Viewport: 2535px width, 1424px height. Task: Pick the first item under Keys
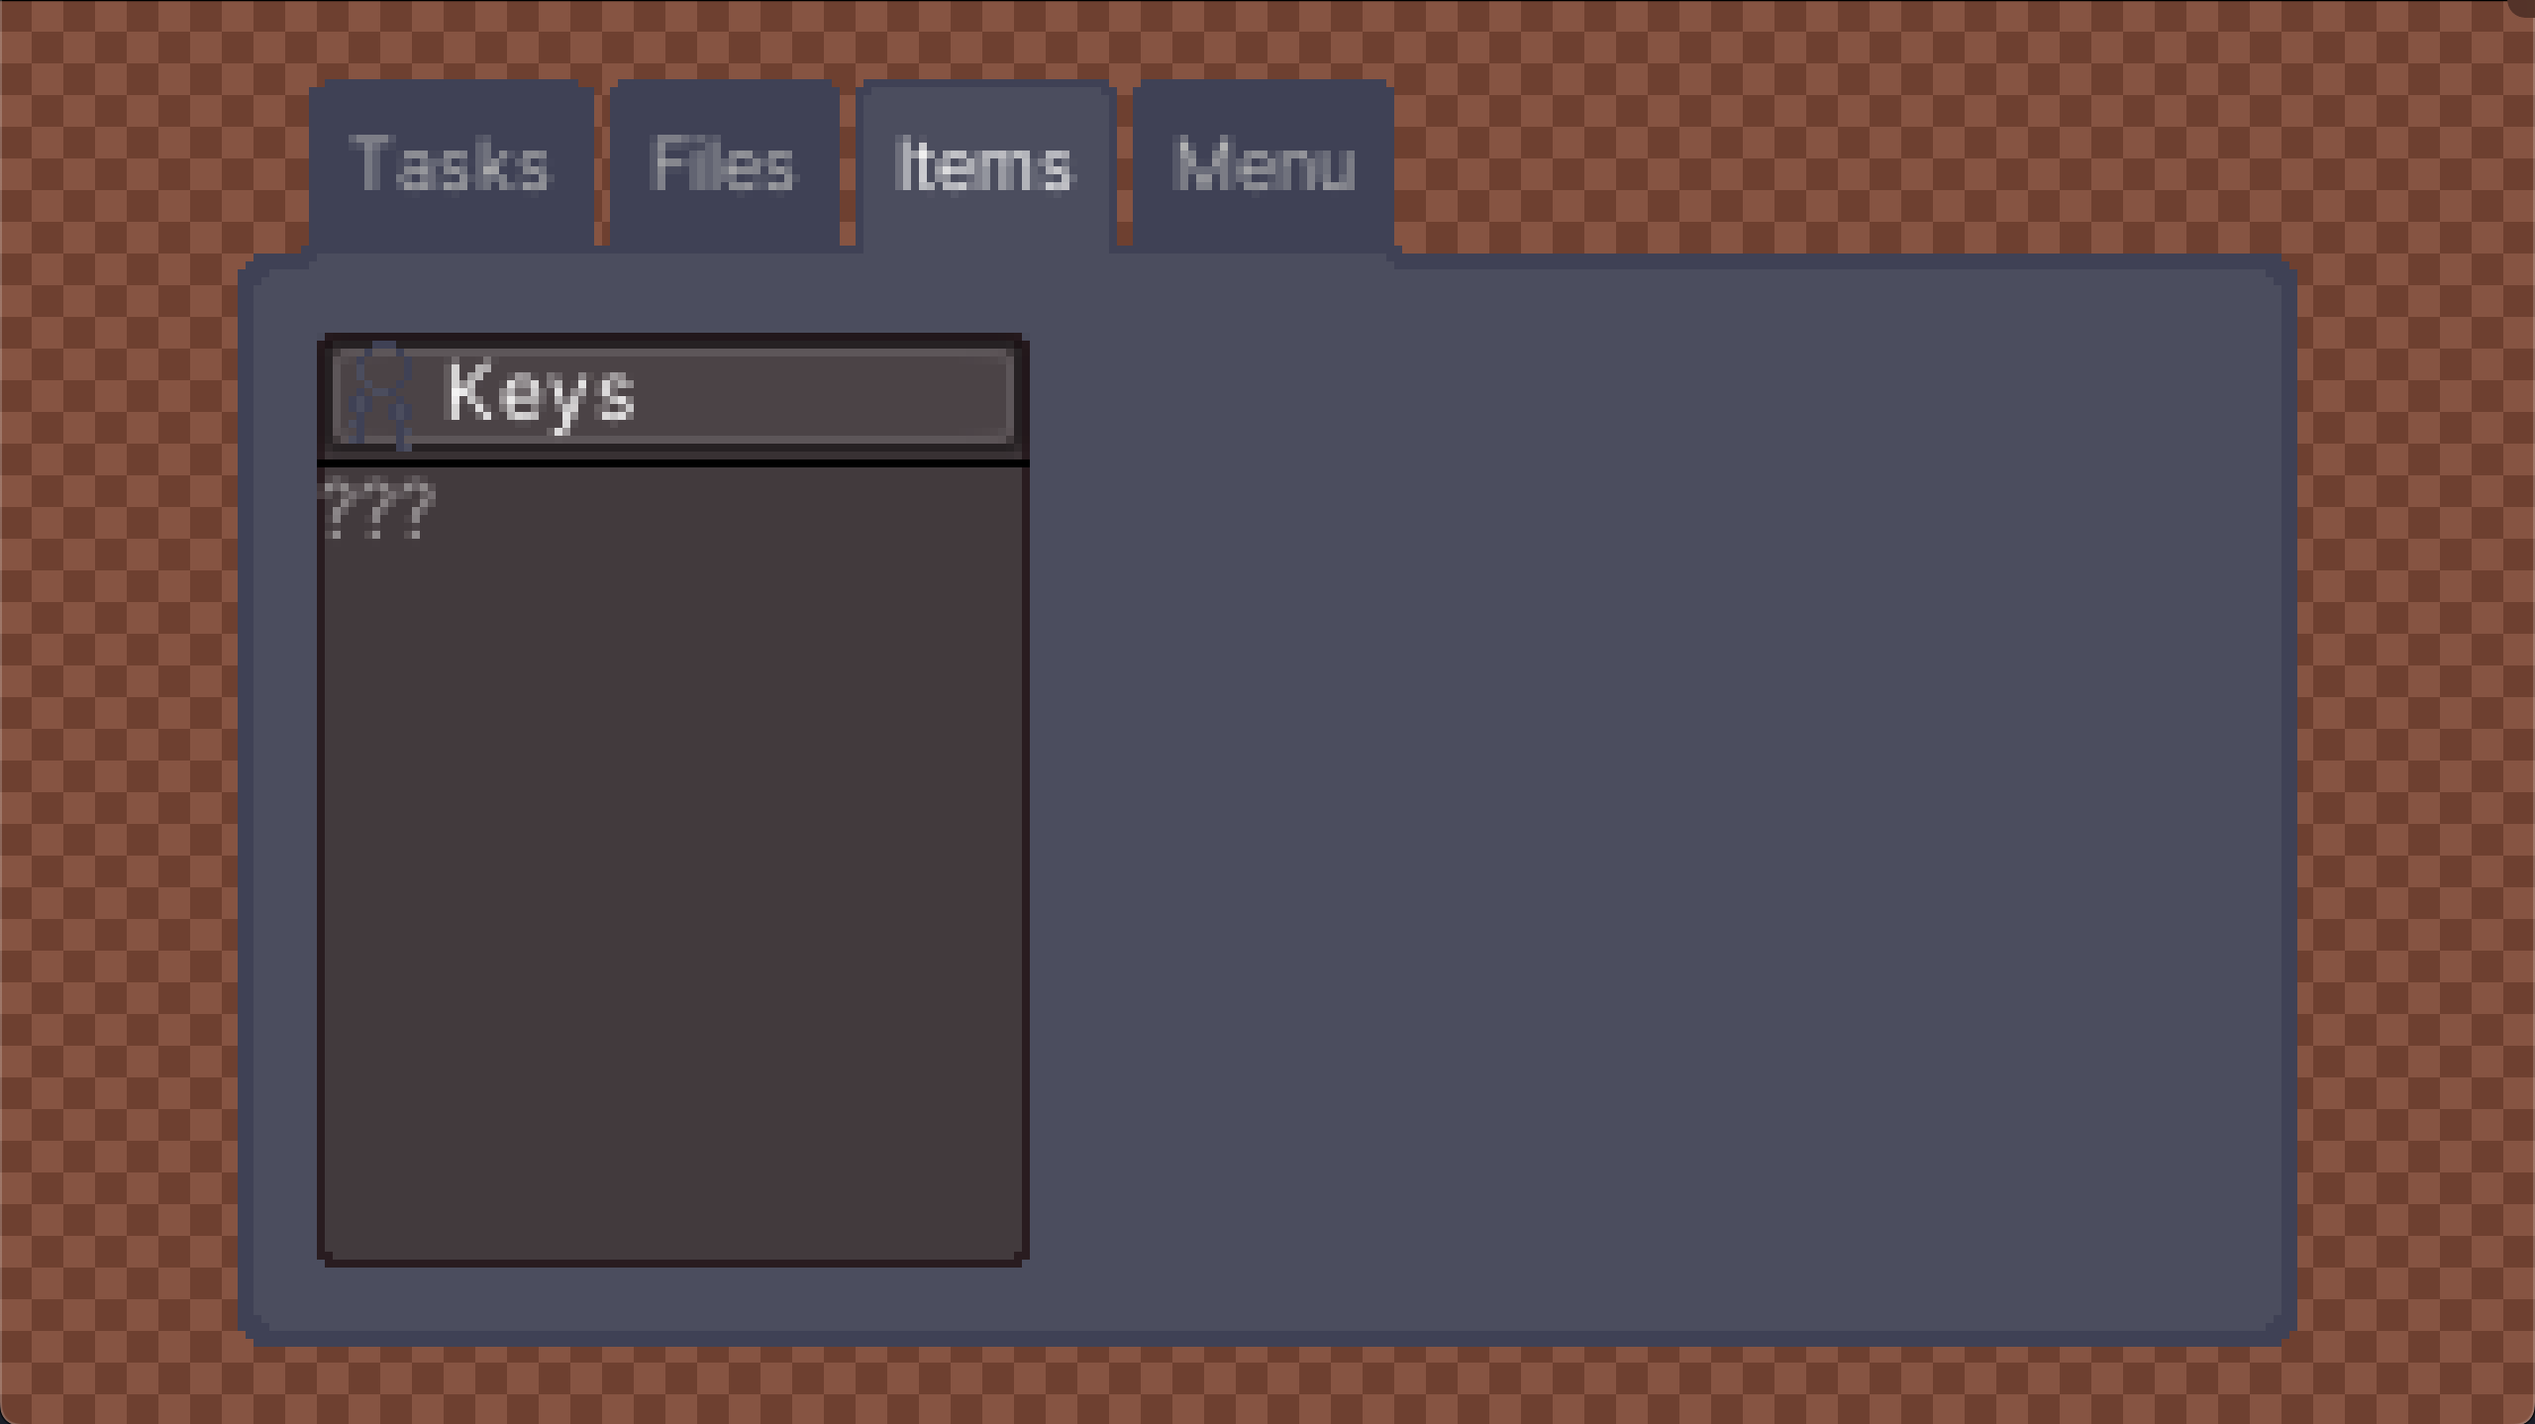click(x=379, y=509)
